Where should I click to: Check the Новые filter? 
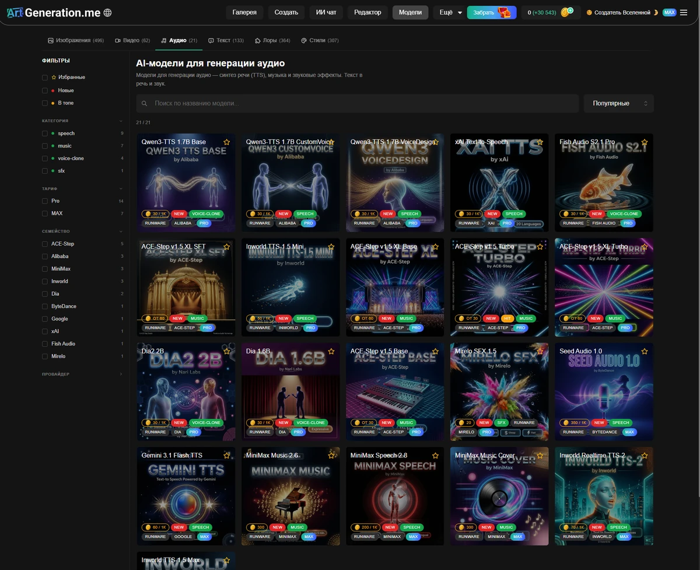click(x=45, y=90)
